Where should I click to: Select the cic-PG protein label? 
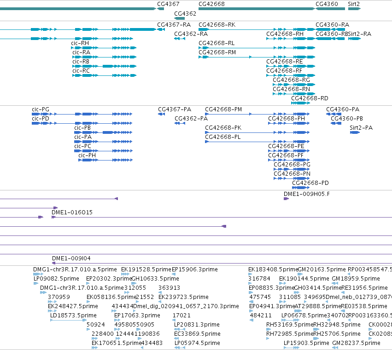coord(41,109)
